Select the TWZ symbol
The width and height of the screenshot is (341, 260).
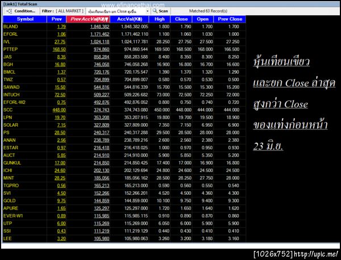(8, 79)
